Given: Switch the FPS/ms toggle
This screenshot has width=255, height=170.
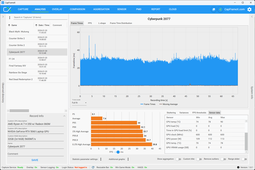Looking at the screenshot, I should [x=117, y=152].
